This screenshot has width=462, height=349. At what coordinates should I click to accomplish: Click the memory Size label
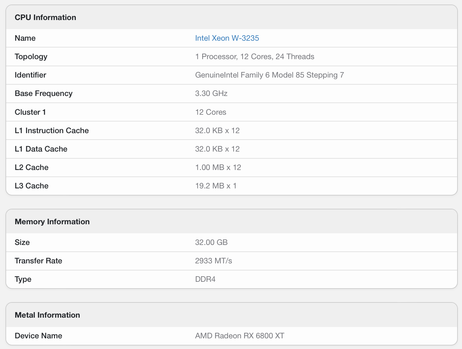pos(22,242)
